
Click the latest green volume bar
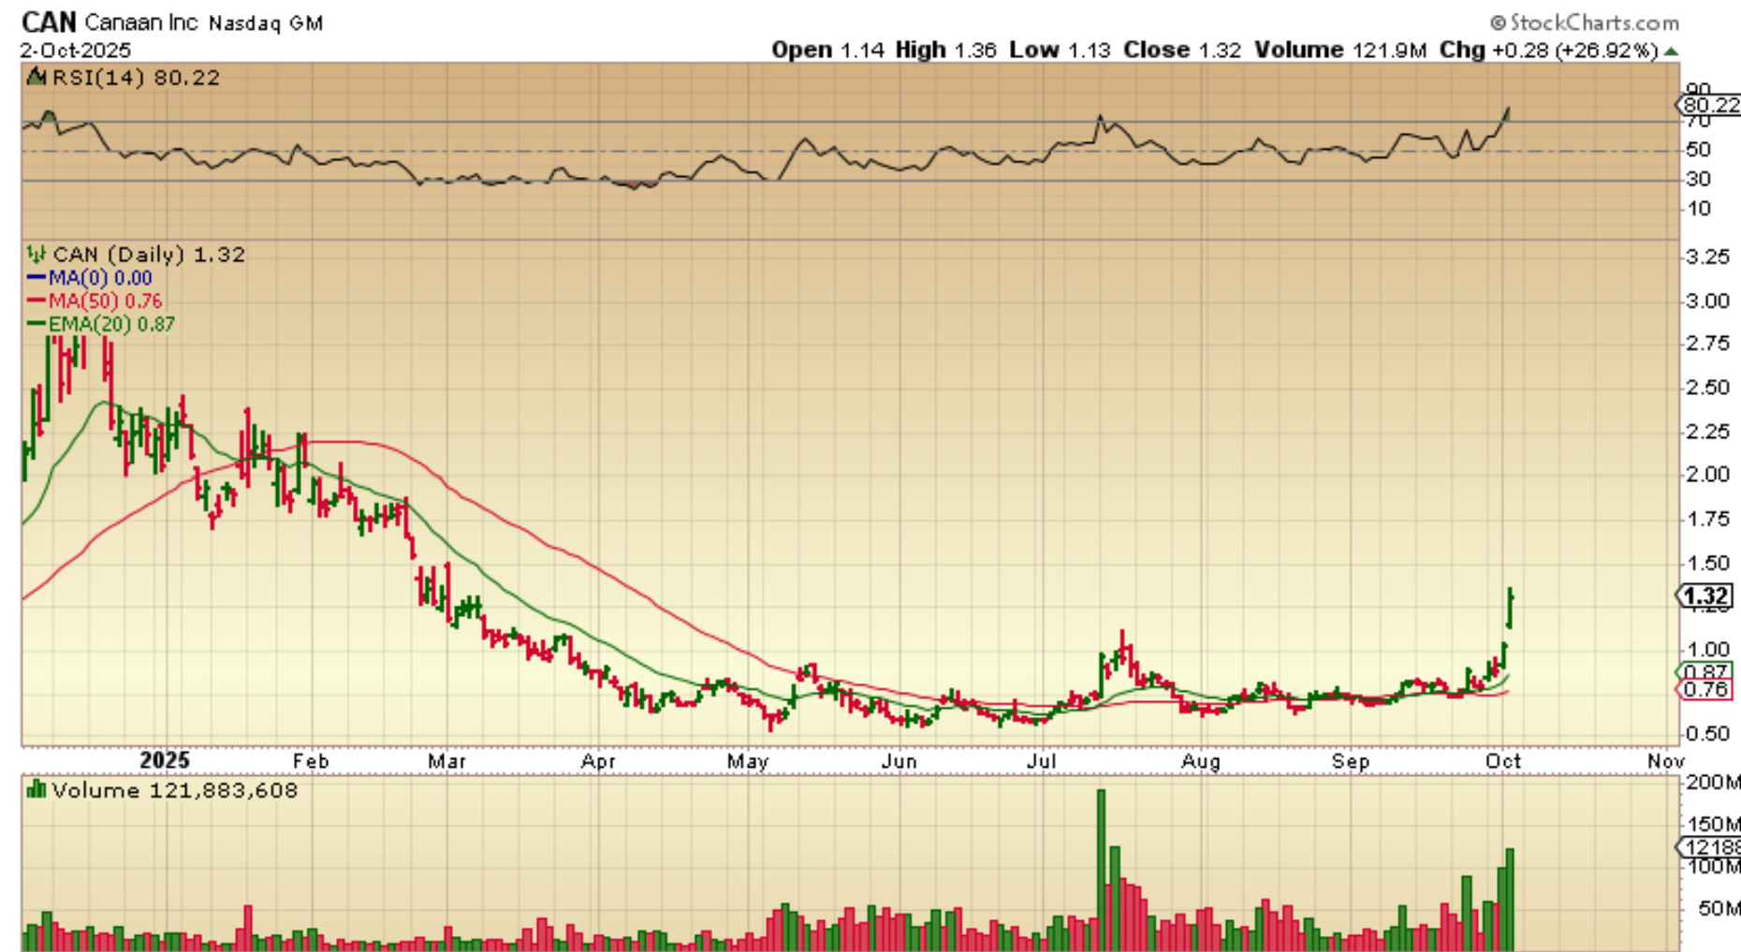(x=1510, y=900)
